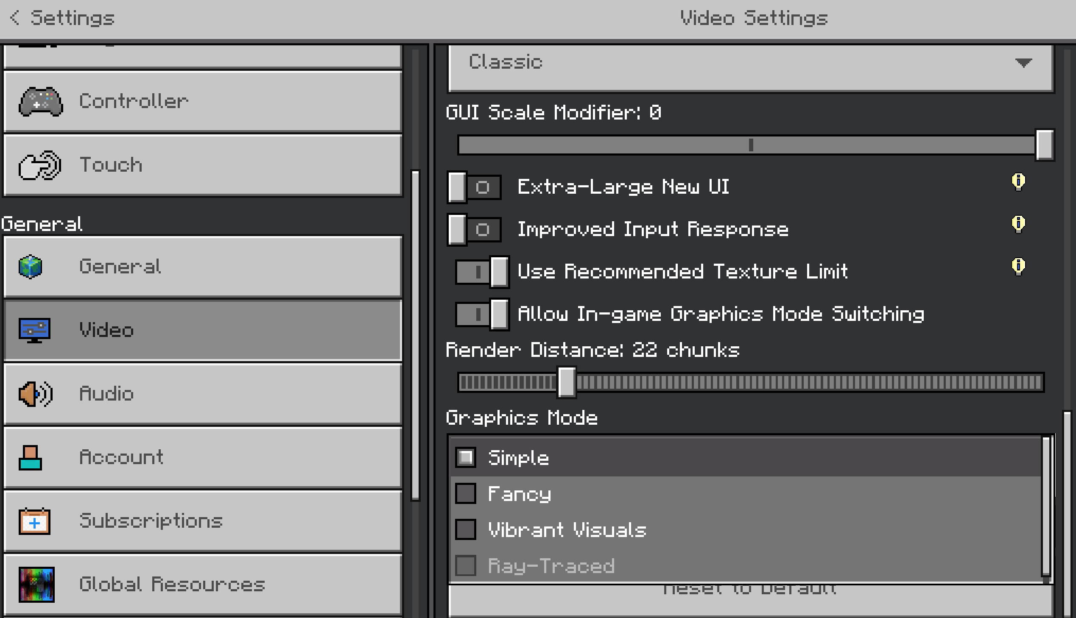Open the Classic dropdown menu
Image resolution: width=1076 pixels, height=618 pixels.
[751, 63]
